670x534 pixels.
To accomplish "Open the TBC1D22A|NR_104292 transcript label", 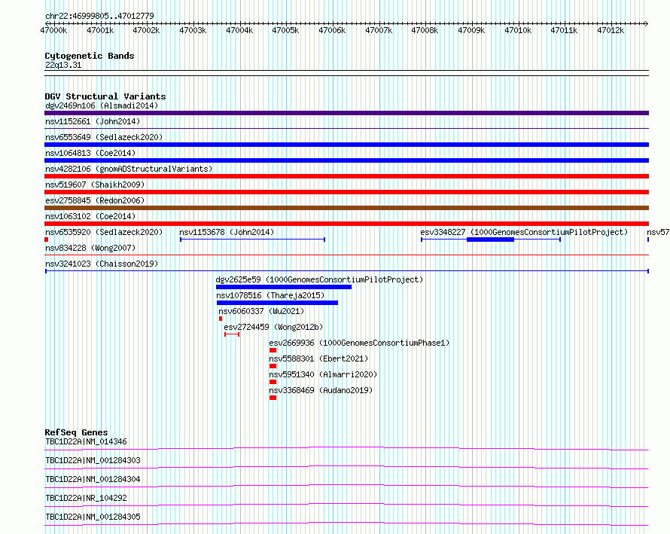I will pyautogui.click(x=86, y=498).
